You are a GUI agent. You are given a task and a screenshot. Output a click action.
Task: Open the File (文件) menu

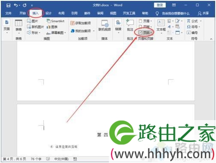8,13
